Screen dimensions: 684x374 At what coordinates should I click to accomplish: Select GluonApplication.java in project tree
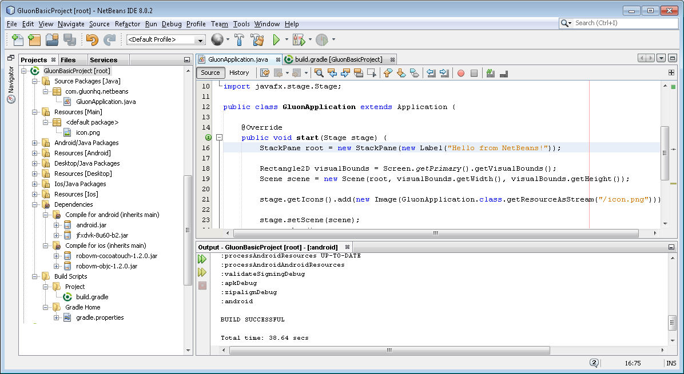click(106, 102)
